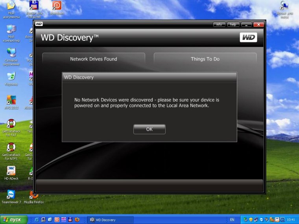
Task: Select the TeamViewer 7 desktop shortcut
Action: pos(11,196)
